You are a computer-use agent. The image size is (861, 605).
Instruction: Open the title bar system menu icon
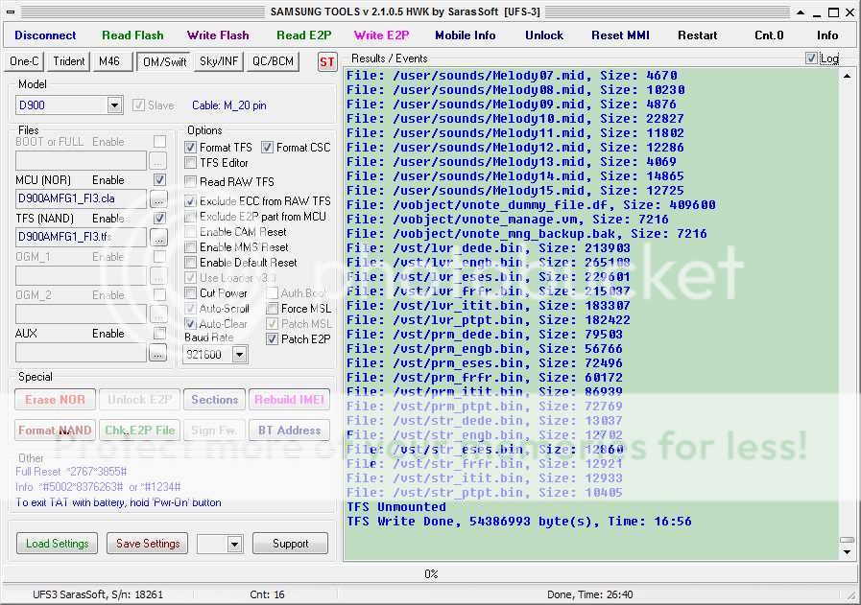(11, 12)
